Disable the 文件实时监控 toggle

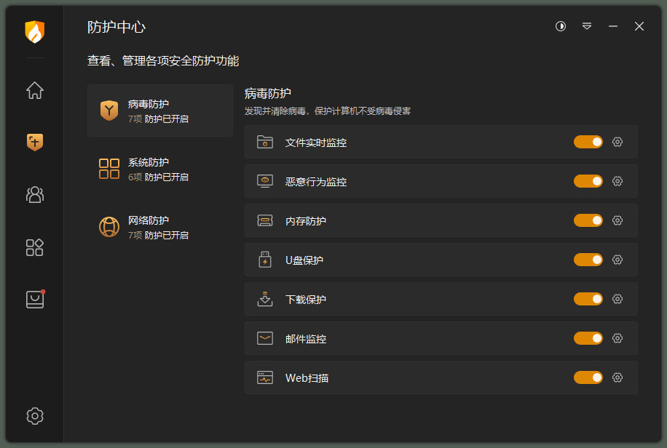tap(588, 142)
